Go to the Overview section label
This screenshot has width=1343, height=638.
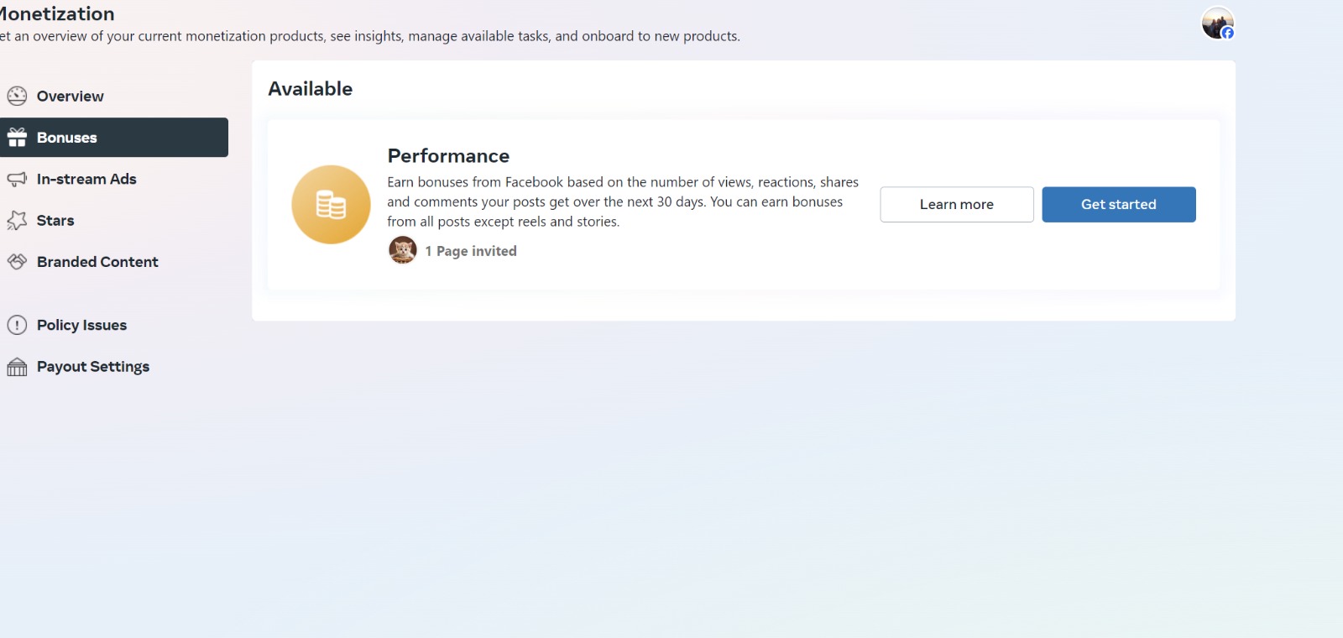click(71, 97)
